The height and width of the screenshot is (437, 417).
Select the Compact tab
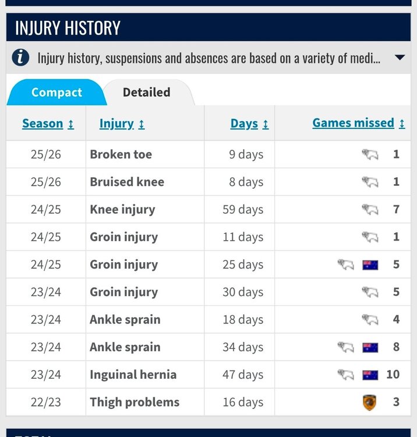tap(56, 92)
